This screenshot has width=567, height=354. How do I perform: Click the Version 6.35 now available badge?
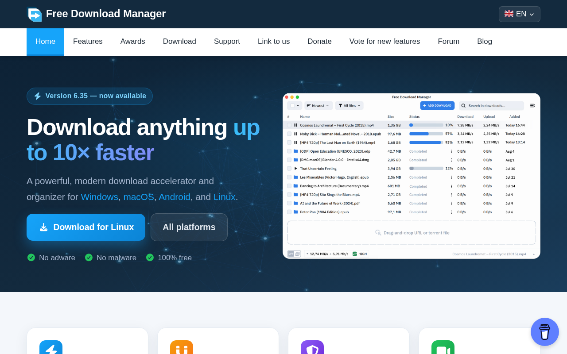click(x=89, y=96)
